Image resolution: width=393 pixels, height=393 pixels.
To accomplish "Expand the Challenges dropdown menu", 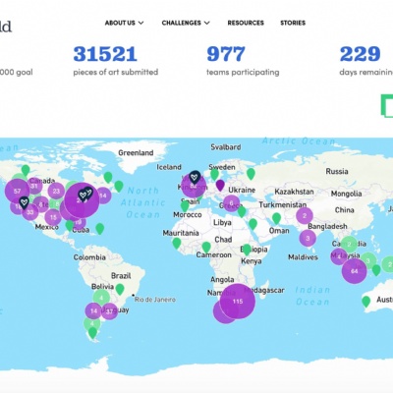I will [186, 23].
